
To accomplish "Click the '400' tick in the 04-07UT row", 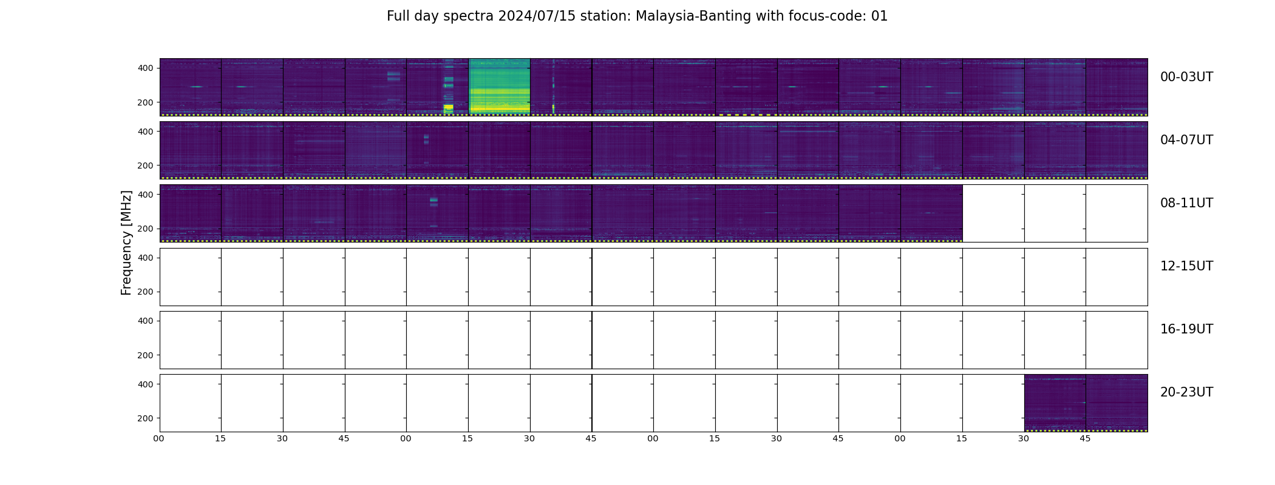I will click(146, 132).
